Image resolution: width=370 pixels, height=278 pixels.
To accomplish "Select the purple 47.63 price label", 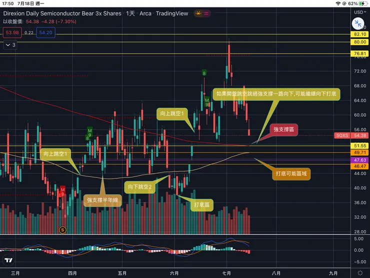I will 360,160.
